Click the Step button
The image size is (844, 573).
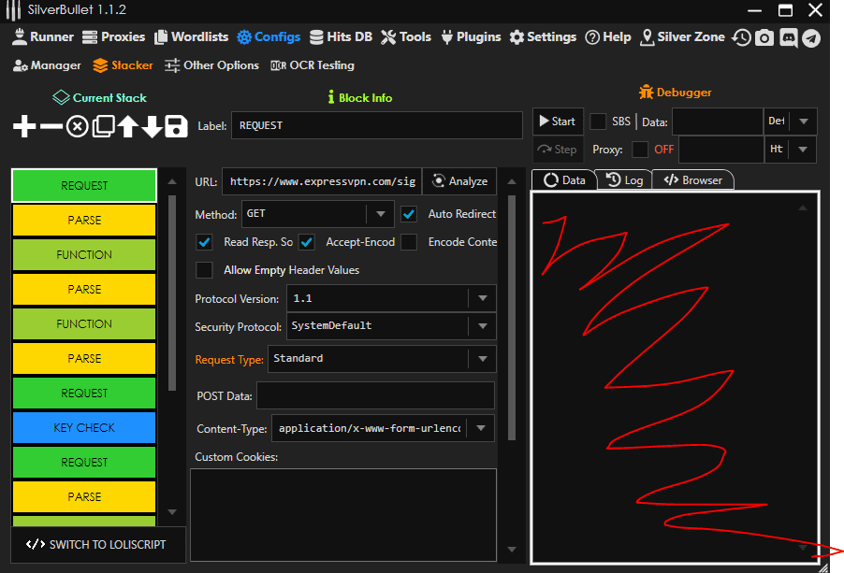[x=558, y=150]
